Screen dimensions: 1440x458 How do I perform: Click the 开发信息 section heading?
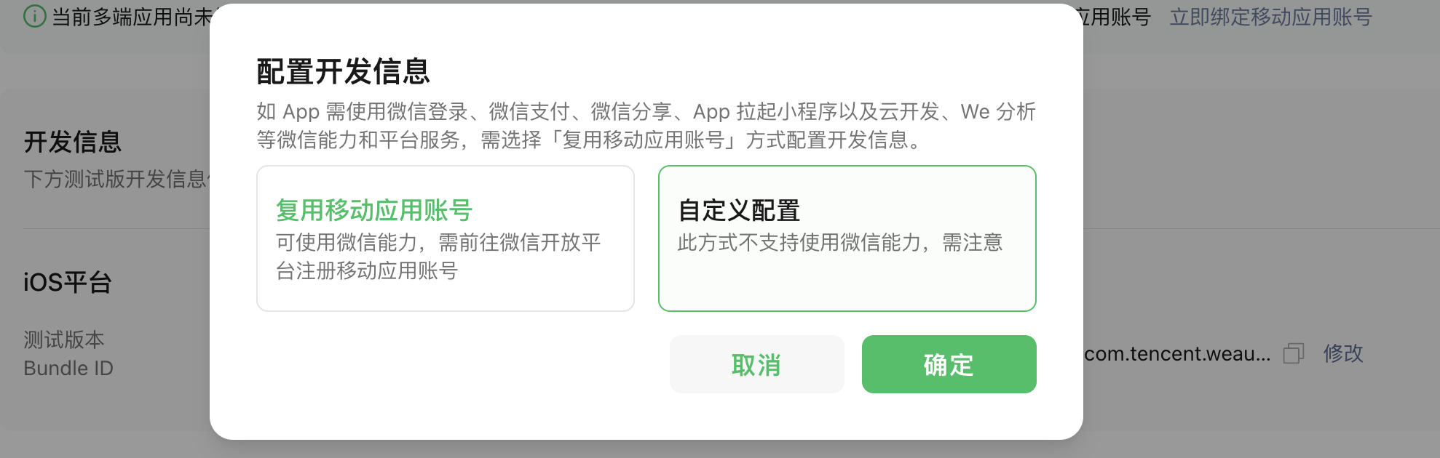click(73, 142)
